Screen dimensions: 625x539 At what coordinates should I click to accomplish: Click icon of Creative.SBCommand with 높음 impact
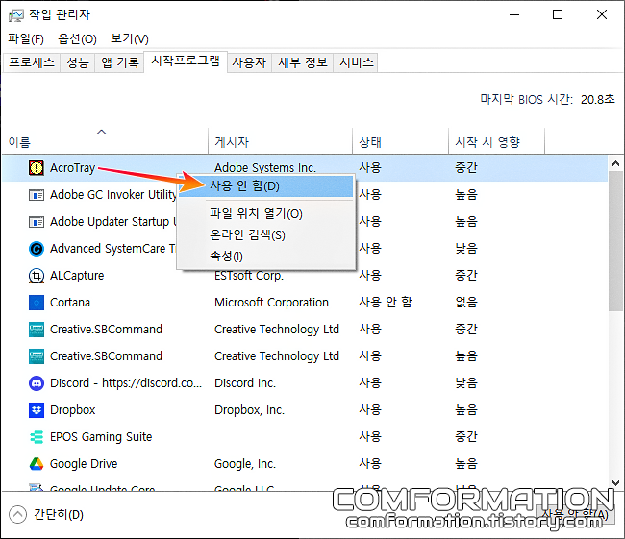click(37, 356)
